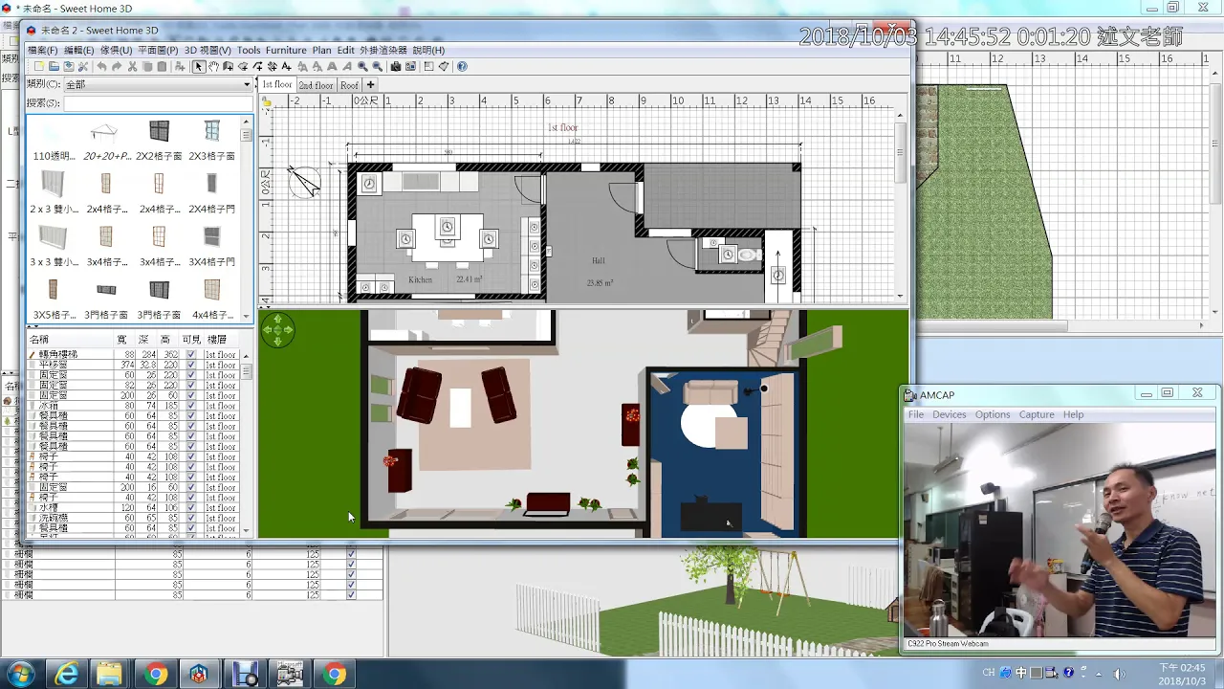Click the taskbar volume speaker icon

pyautogui.click(x=1120, y=674)
